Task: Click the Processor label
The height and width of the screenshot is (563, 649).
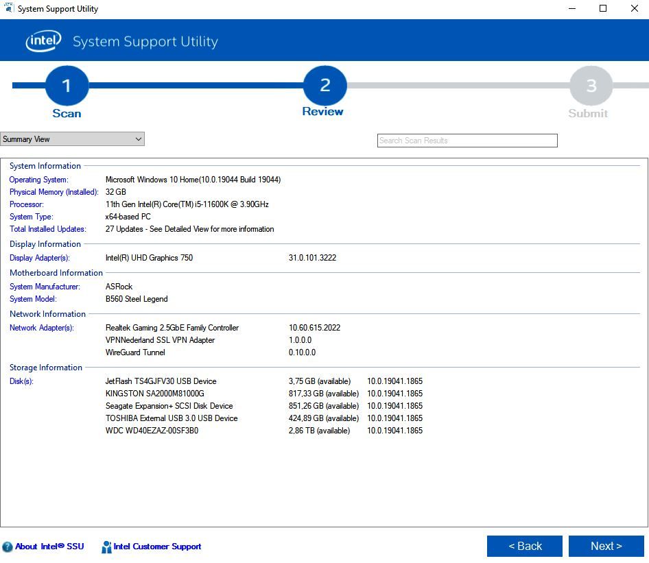Action: pyautogui.click(x=27, y=204)
